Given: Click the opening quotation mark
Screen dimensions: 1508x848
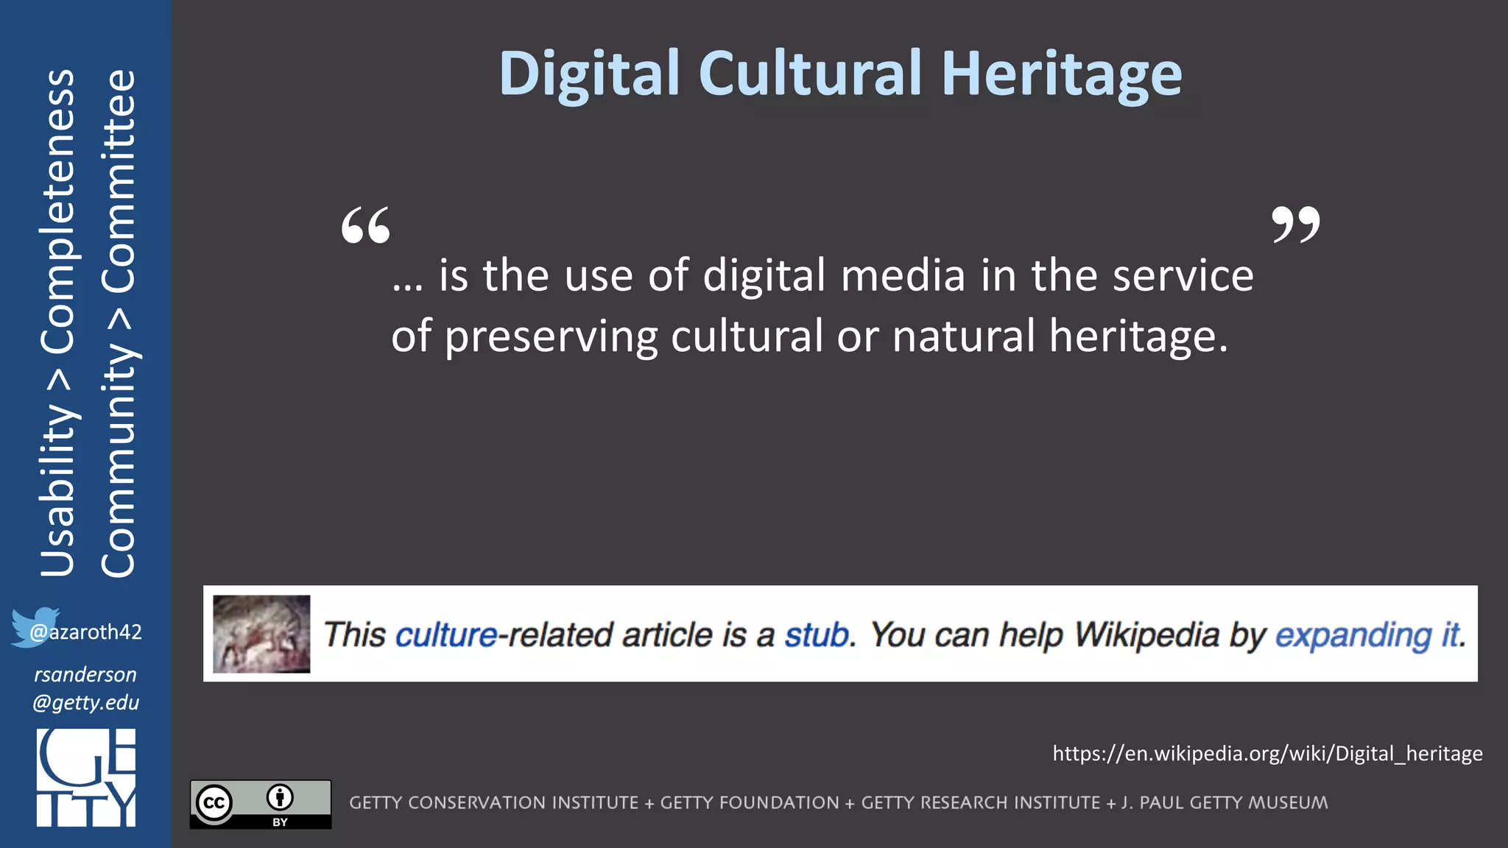Looking at the screenshot, I should tap(366, 225).
